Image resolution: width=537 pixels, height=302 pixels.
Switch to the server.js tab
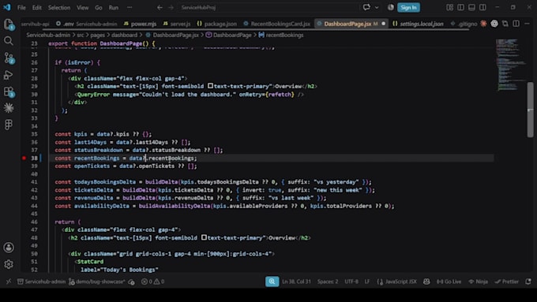pyautogui.click(x=177, y=24)
